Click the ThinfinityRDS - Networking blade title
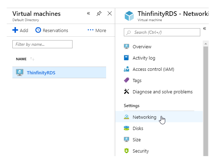Viewport: 219px width, 167px height. click(x=173, y=14)
